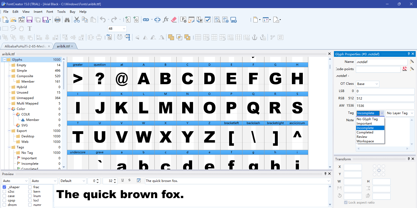Click the Undo arrow
The width and height of the screenshot is (417, 208).
pyautogui.click(x=103, y=20)
